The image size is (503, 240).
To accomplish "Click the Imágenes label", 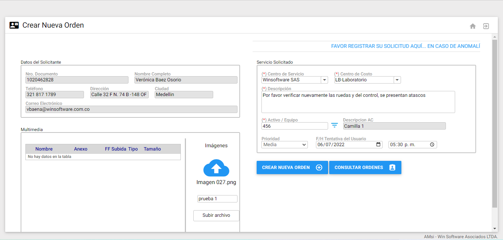I will click(216, 145).
